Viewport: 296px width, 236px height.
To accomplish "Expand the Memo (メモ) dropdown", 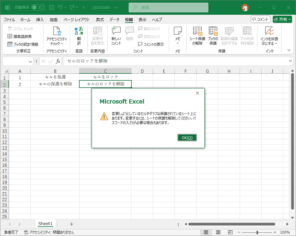I will (x=178, y=36).
